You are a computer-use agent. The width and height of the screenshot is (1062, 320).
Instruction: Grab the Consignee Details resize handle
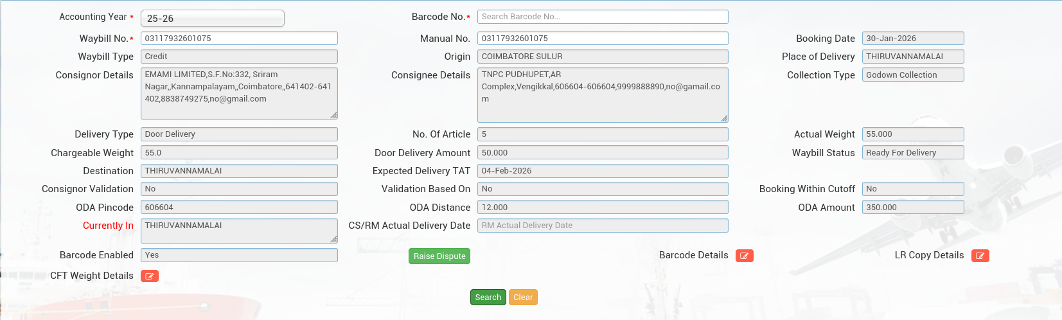point(725,118)
